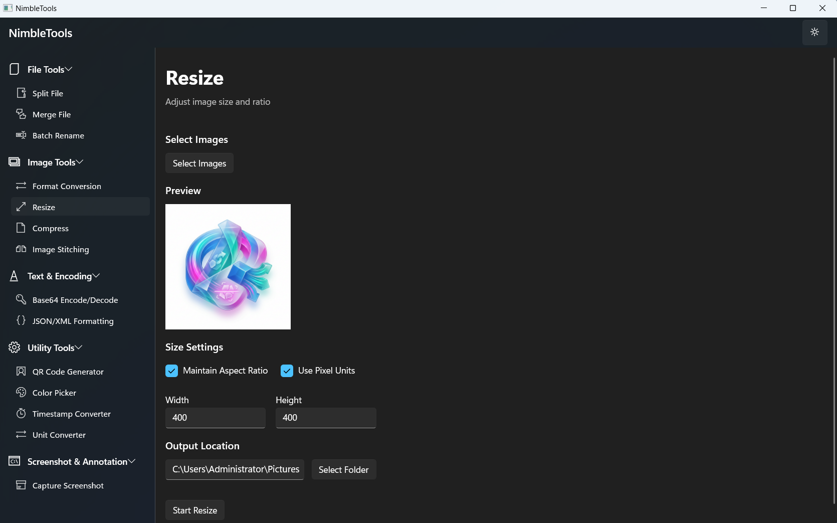837x523 pixels.
Task: Open Compress from the Image Tools menu
Action: [x=50, y=228]
